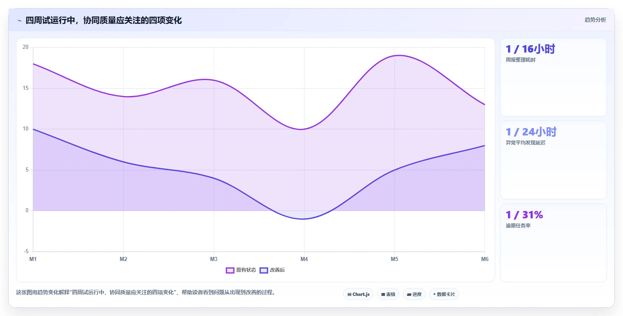Click the 1 / 16小时 value
Viewport: 623px width, 316px height.
pos(530,49)
